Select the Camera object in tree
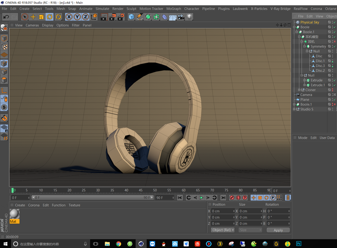 (x=306, y=95)
